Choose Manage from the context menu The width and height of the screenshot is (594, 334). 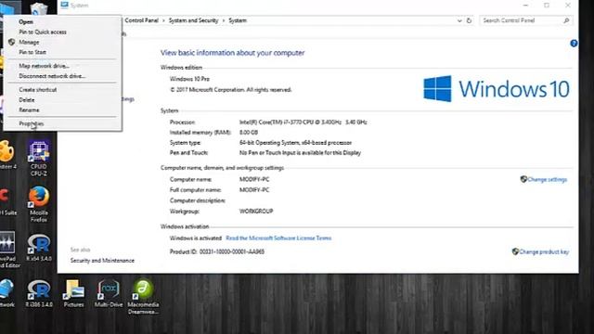29,43
